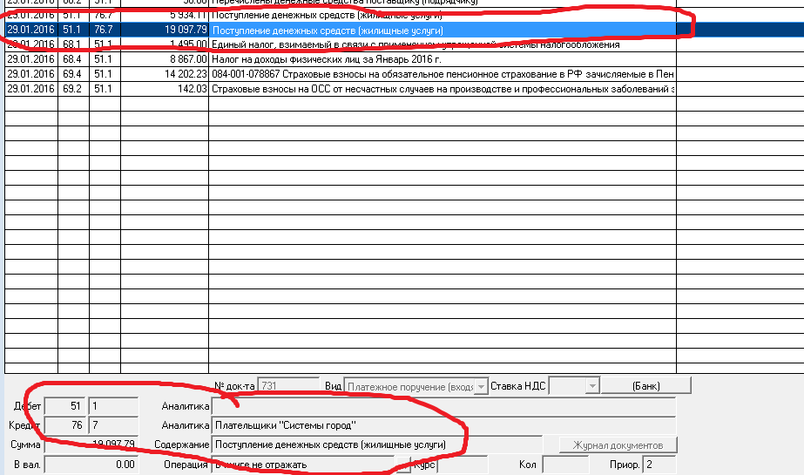Open the Ставка НДС dropdown
Viewport: 804px width, 475px height.
coord(593,386)
